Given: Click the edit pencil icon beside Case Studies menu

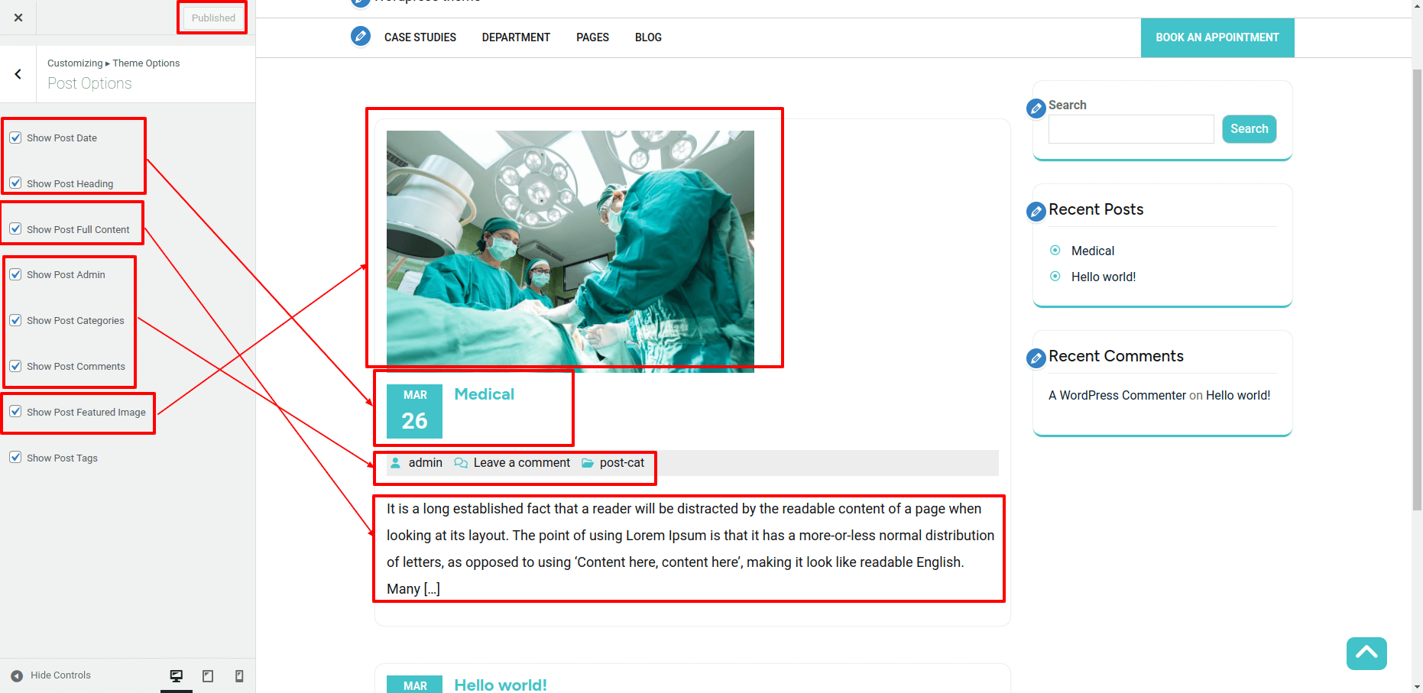Looking at the screenshot, I should click(361, 36).
